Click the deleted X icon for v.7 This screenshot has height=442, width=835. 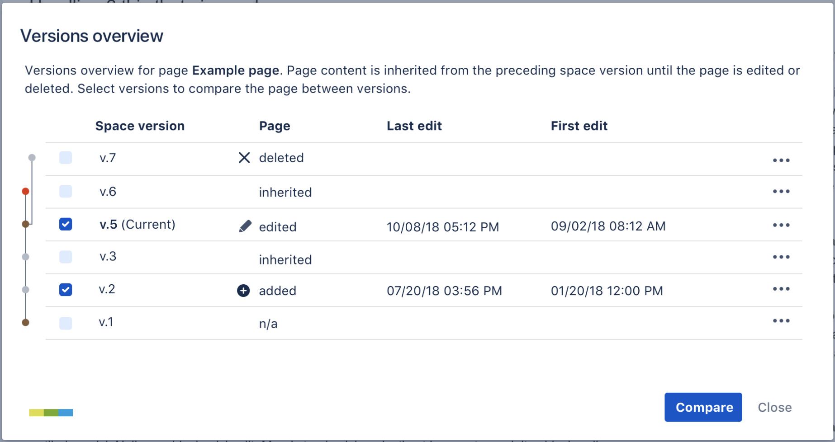coord(244,158)
